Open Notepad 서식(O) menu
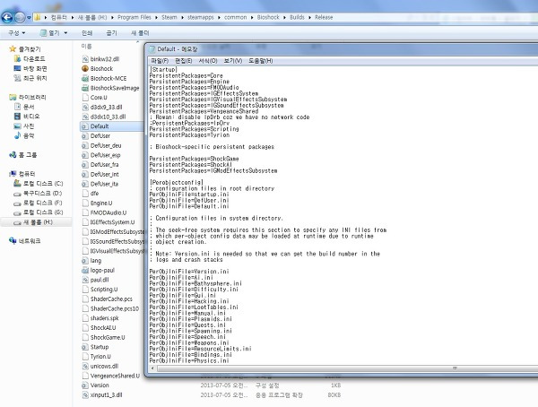The image size is (538, 407). pos(208,61)
